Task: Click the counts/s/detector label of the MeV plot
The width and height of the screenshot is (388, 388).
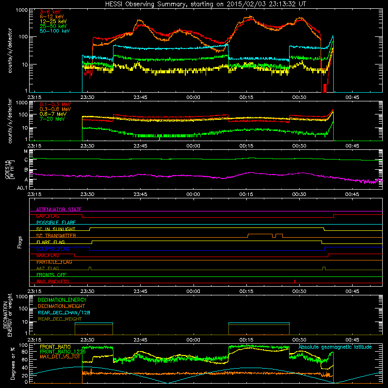Action: click(10, 121)
